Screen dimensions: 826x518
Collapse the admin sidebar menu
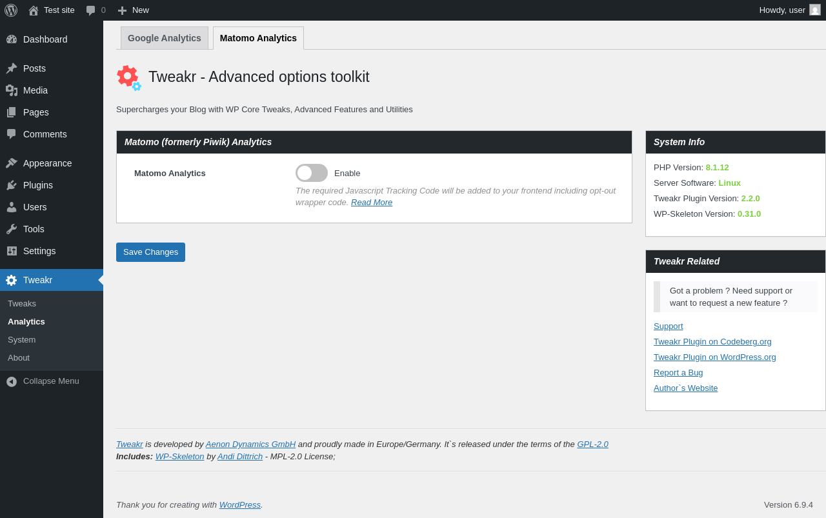(43, 381)
